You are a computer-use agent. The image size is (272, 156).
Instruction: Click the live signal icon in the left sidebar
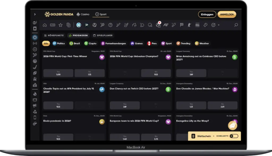point(35,43)
